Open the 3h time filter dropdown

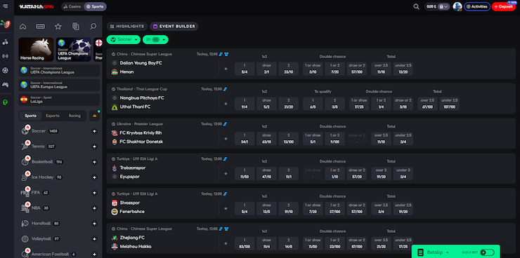[x=155, y=39]
